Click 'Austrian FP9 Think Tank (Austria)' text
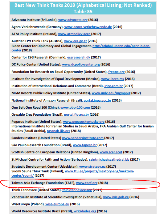 point(37,41)
